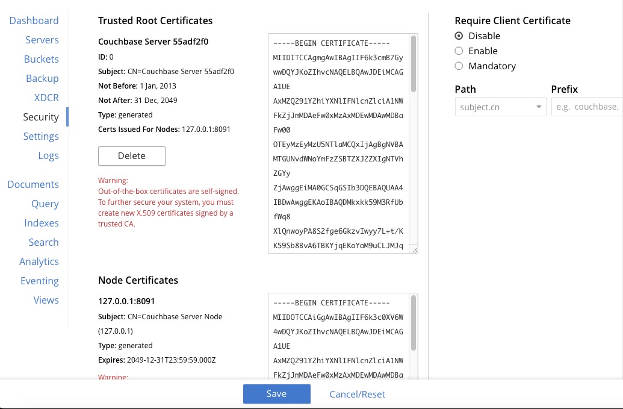Open the Servers page
Image resolution: width=623 pixels, height=409 pixels.
pos(42,40)
